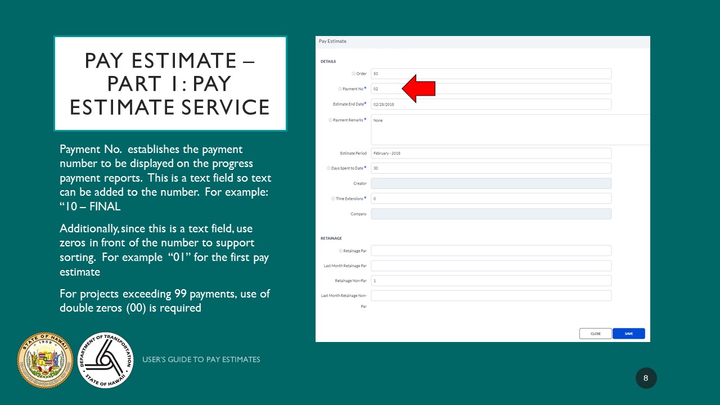
Task: Click the Retainage Non-Par label
Action: pyautogui.click(x=351, y=281)
